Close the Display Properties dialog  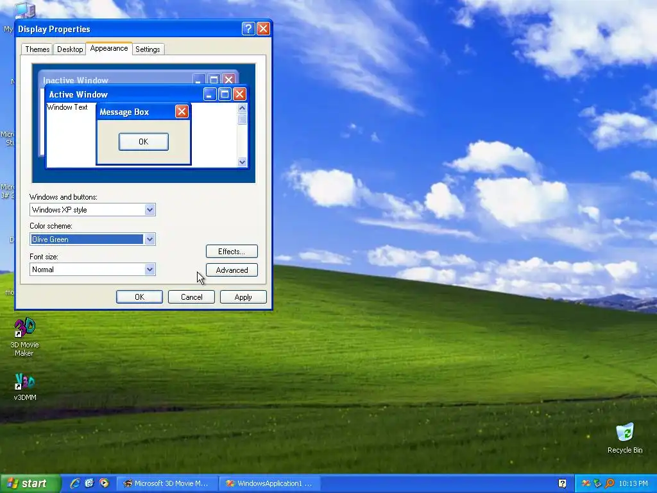pos(263,28)
